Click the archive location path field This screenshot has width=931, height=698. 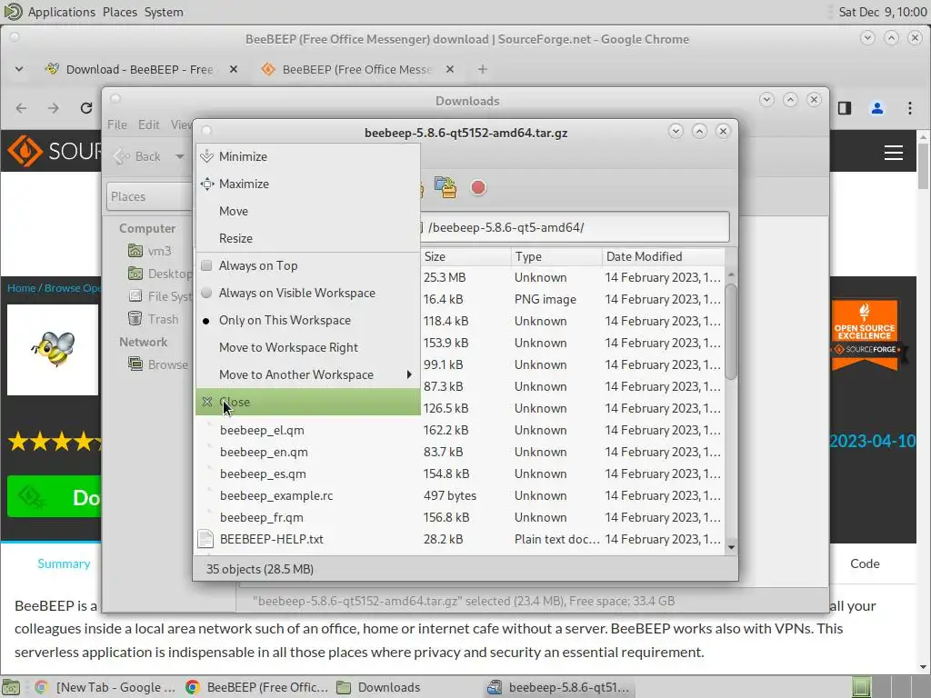click(574, 227)
